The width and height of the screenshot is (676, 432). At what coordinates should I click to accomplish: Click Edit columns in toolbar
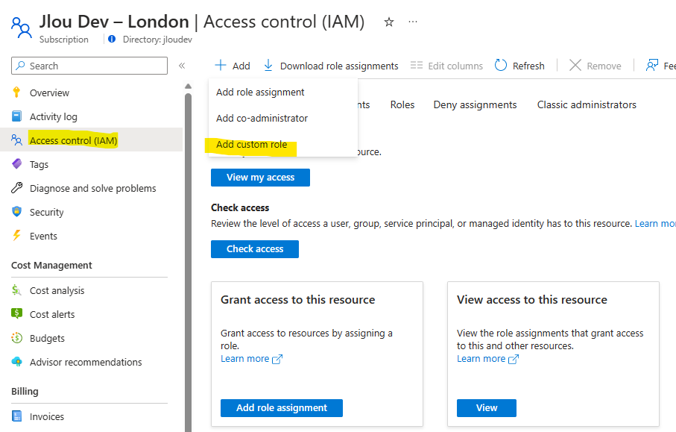coord(455,66)
